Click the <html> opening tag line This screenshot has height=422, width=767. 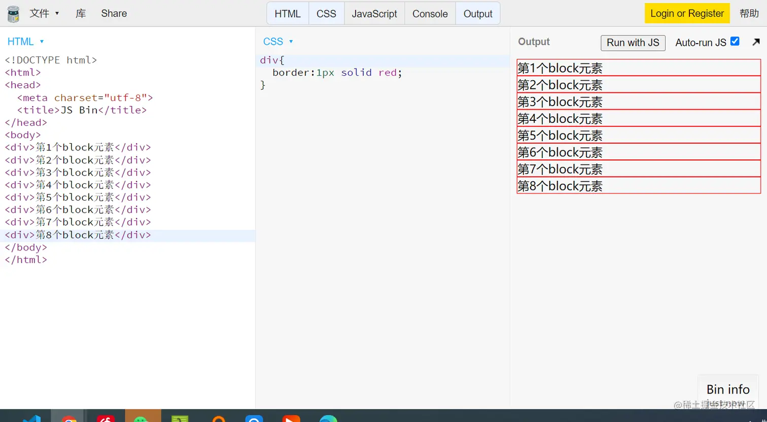pyautogui.click(x=23, y=73)
